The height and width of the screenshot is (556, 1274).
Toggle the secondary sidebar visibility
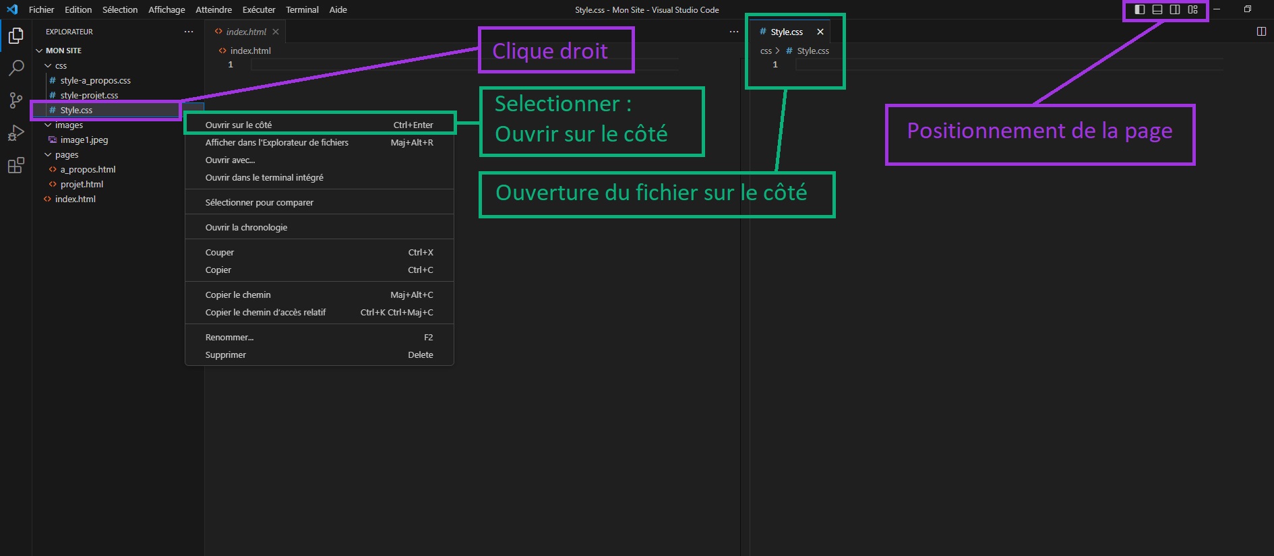click(x=1175, y=9)
